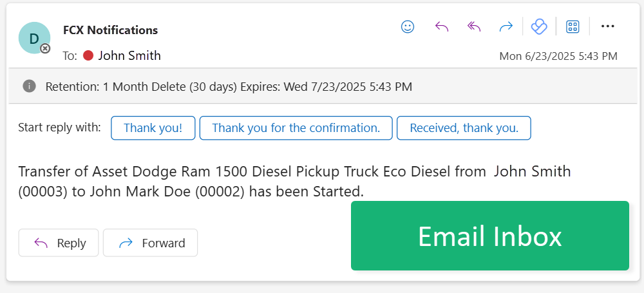Click the retention info icon
Image resolution: width=644 pixels, height=293 pixels.
29,86
